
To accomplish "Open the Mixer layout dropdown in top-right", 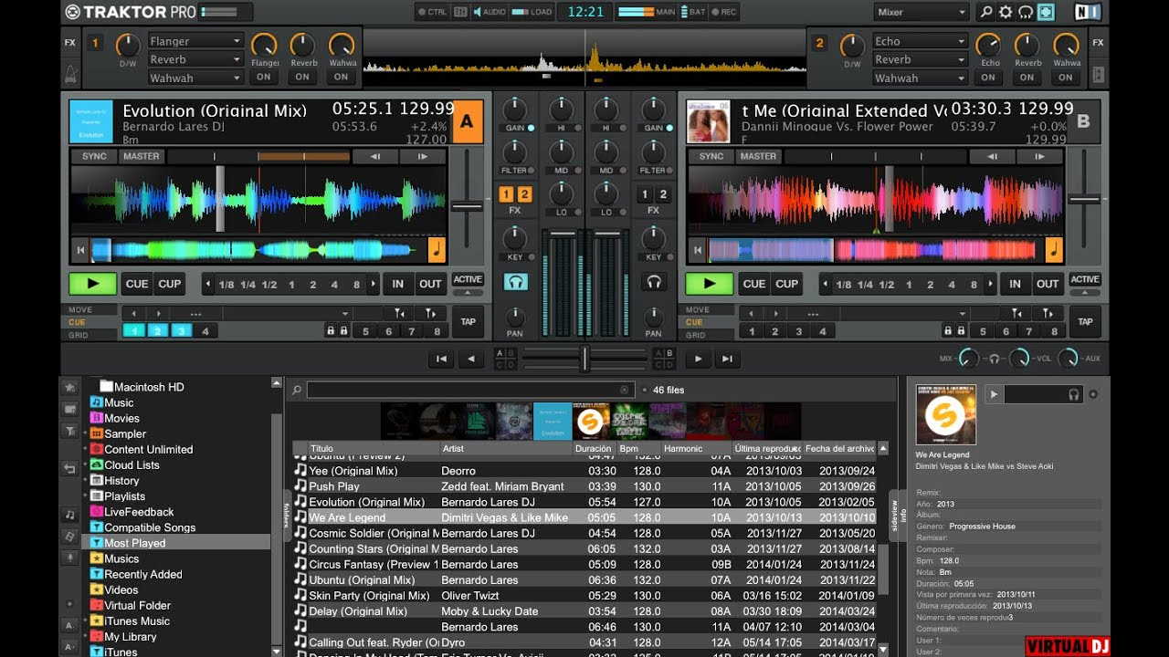I will (x=920, y=11).
